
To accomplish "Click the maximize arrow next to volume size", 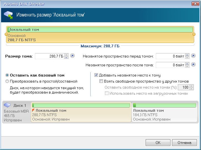I will click(72, 56).
